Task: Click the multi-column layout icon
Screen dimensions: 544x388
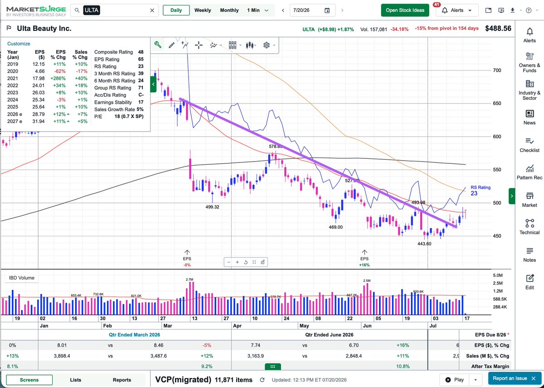Action: pos(233,45)
